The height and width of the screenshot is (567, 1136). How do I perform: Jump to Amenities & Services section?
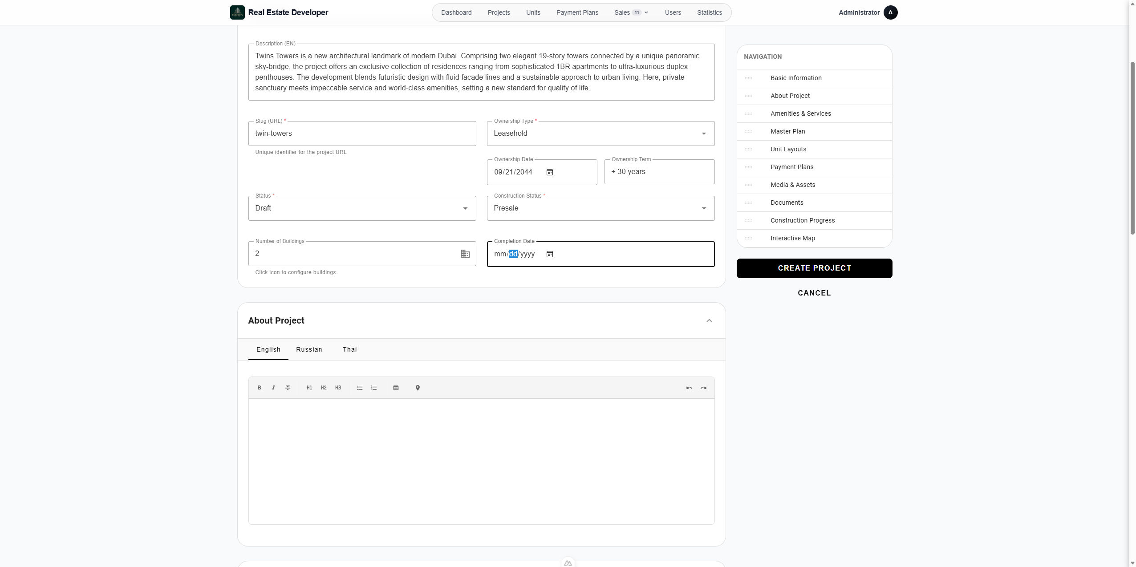point(814,114)
